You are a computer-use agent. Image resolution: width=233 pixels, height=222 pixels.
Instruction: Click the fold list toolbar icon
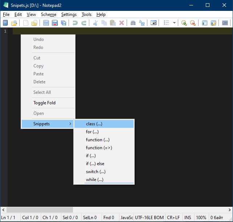[x=166, y=23]
